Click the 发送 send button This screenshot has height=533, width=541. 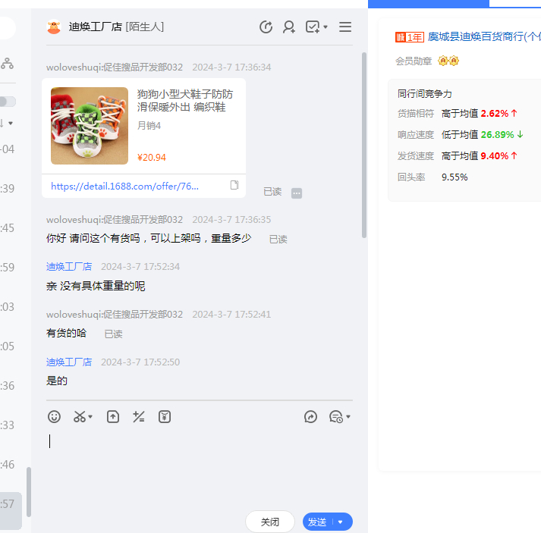point(317,522)
